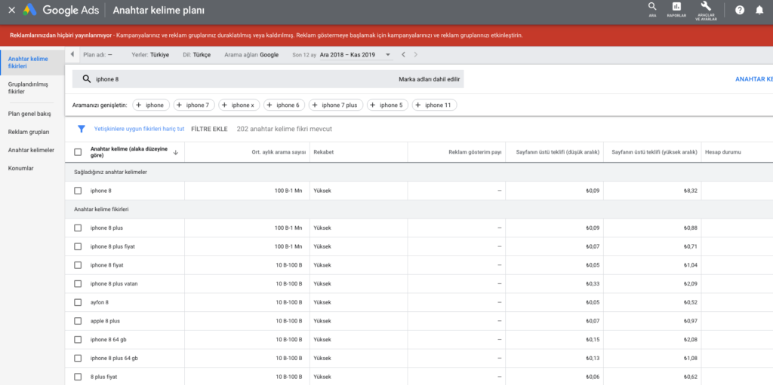
Task: Sort by Rekabet column header
Action: [x=324, y=152]
